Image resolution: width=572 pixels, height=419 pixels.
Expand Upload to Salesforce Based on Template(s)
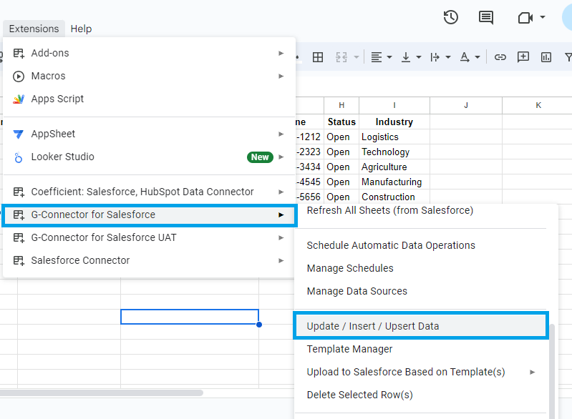(406, 372)
